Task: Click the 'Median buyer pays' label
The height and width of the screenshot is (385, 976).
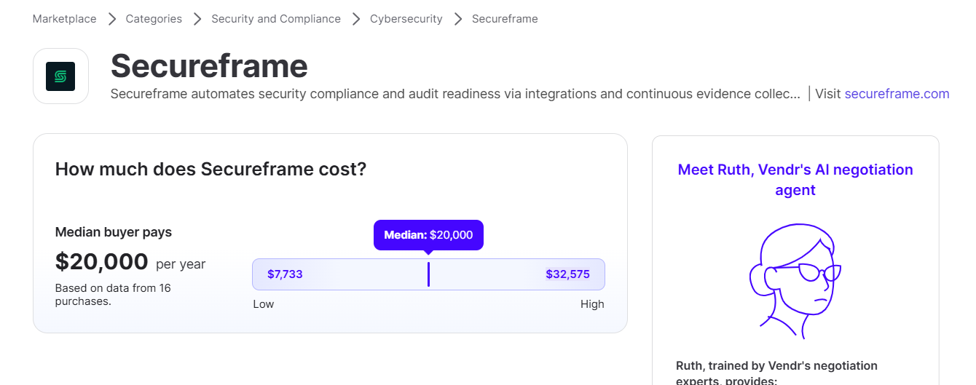Action: (114, 232)
